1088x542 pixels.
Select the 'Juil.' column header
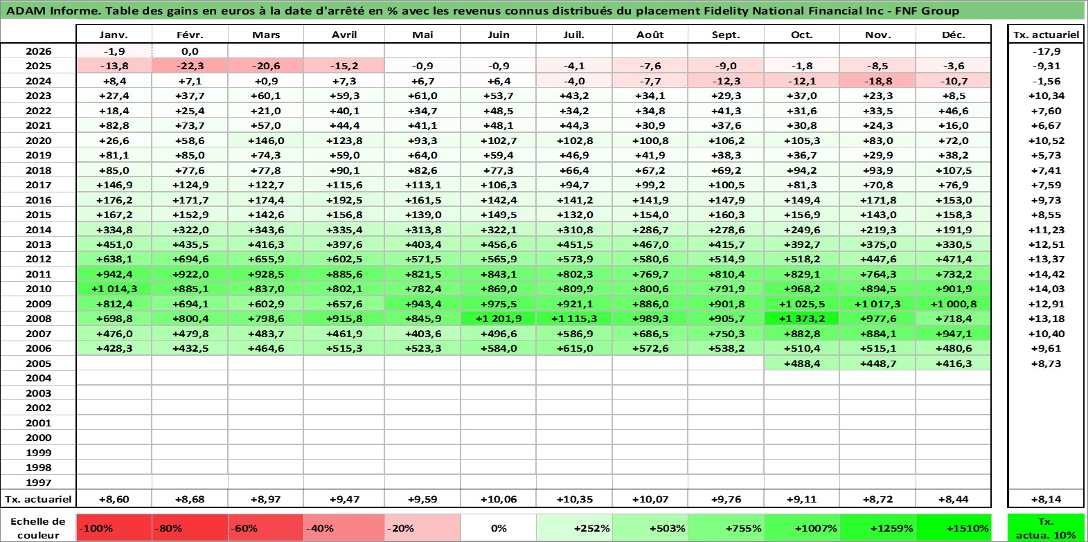tap(574, 35)
